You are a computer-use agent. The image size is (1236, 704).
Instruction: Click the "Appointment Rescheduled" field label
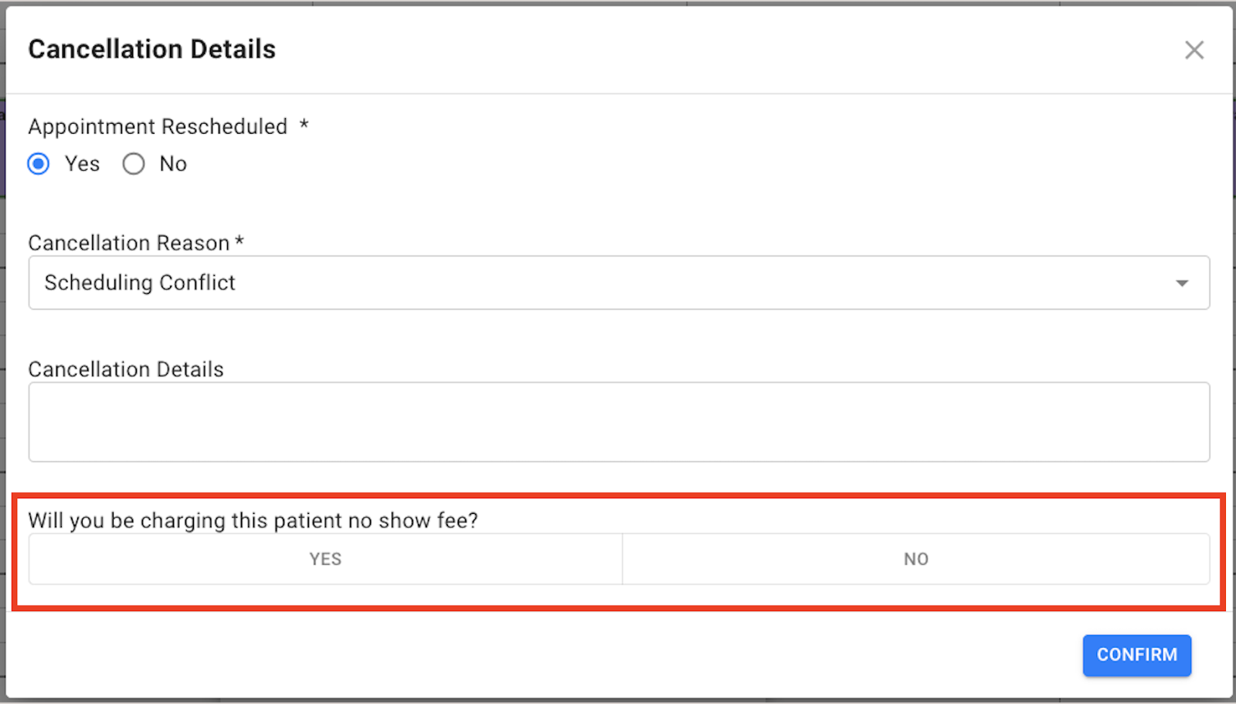pos(158,127)
